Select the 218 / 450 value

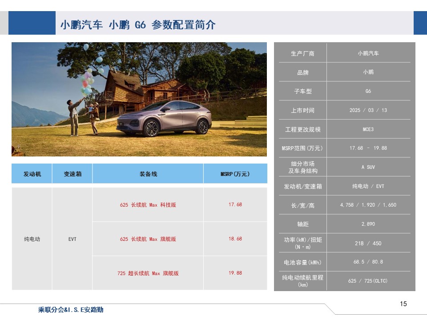[x=368, y=243]
